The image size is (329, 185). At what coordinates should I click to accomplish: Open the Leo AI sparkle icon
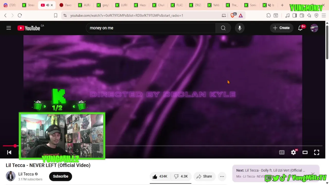(309, 15)
